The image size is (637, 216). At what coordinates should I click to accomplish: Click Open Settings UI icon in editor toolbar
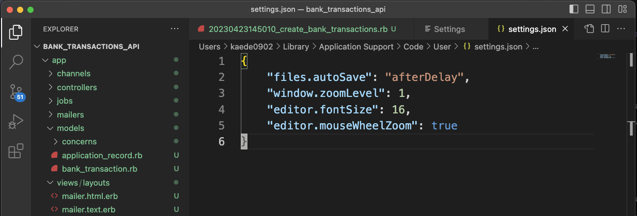pos(589,29)
